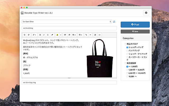Insert a bulleted list
The width and height of the screenshot is (169, 106).
(x=65, y=35)
